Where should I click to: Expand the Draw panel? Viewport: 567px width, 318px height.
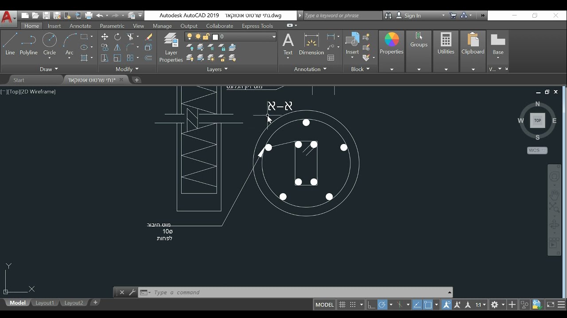tap(49, 69)
